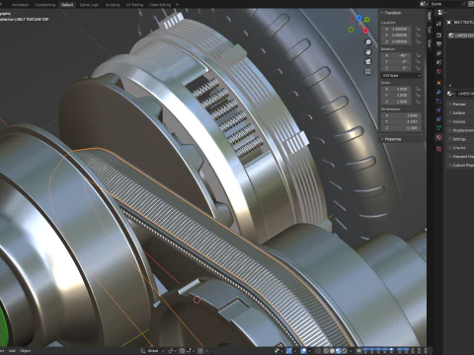Open the View Layer properties icon
This screenshot has width=474, height=355.
(438, 53)
